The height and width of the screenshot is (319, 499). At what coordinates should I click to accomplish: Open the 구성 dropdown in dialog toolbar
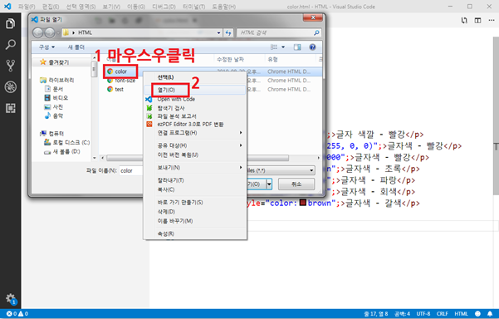pos(46,47)
